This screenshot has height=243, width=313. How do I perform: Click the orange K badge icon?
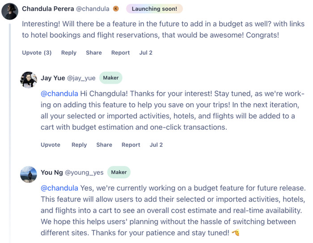(x=116, y=9)
